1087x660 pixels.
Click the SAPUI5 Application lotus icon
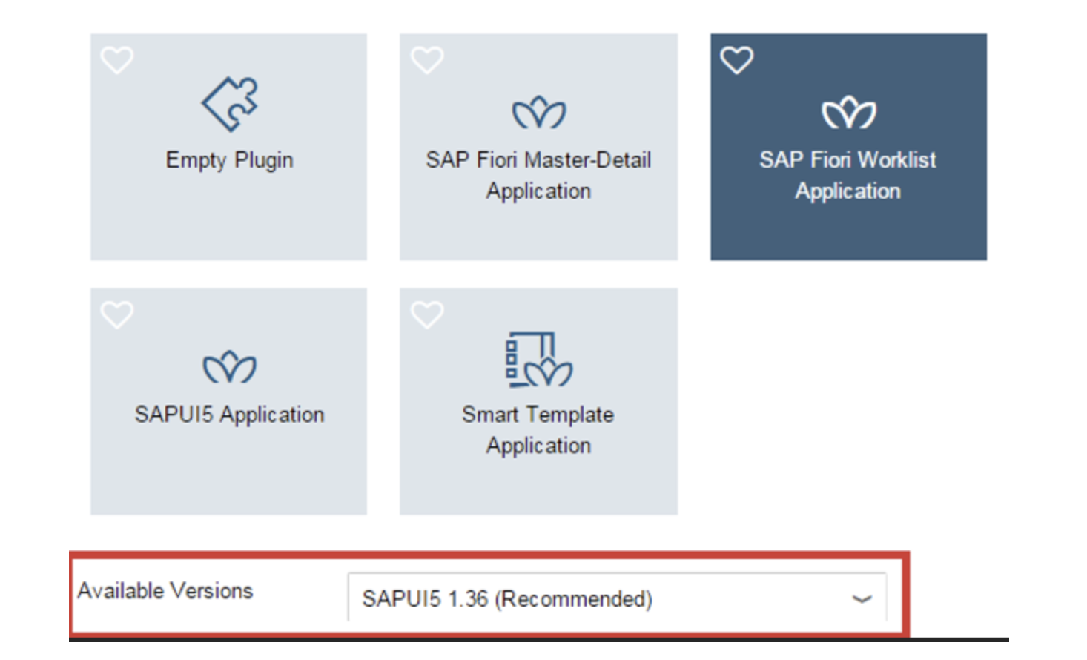[230, 367]
